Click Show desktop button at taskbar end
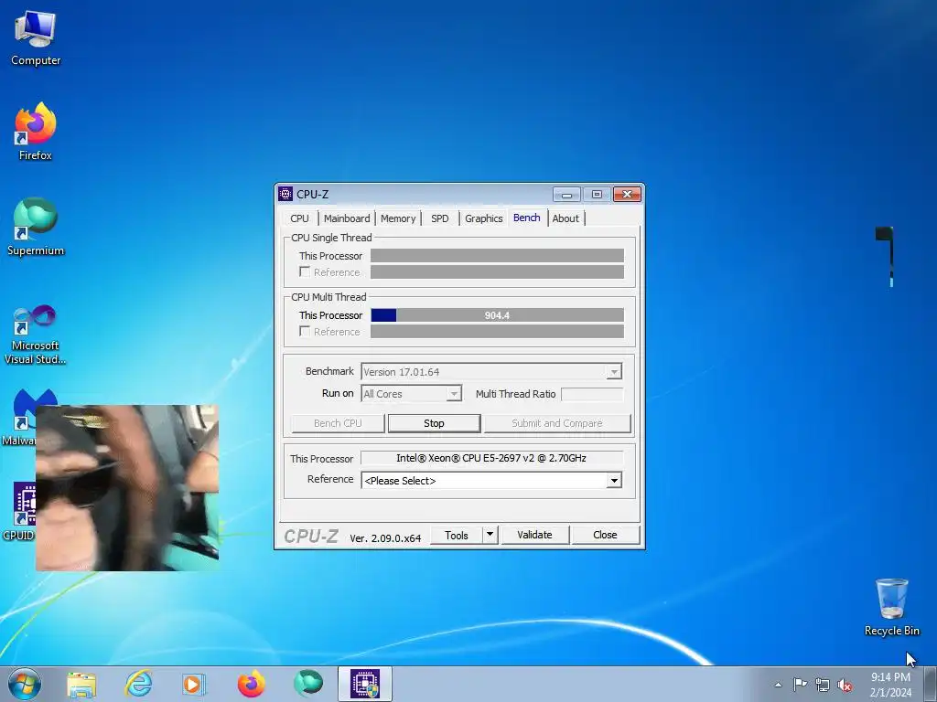The image size is (937, 702). (931, 684)
